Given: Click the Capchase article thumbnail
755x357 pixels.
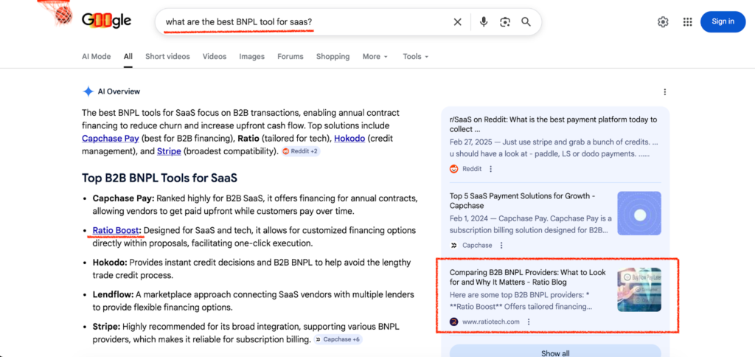Looking at the screenshot, I should (x=639, y=213).
